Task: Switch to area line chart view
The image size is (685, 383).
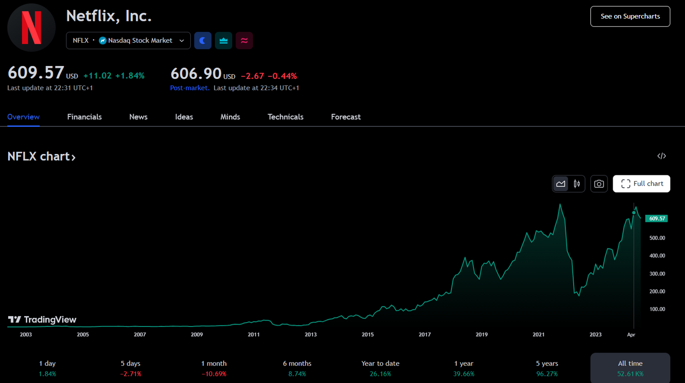Action: coord(561,184)
